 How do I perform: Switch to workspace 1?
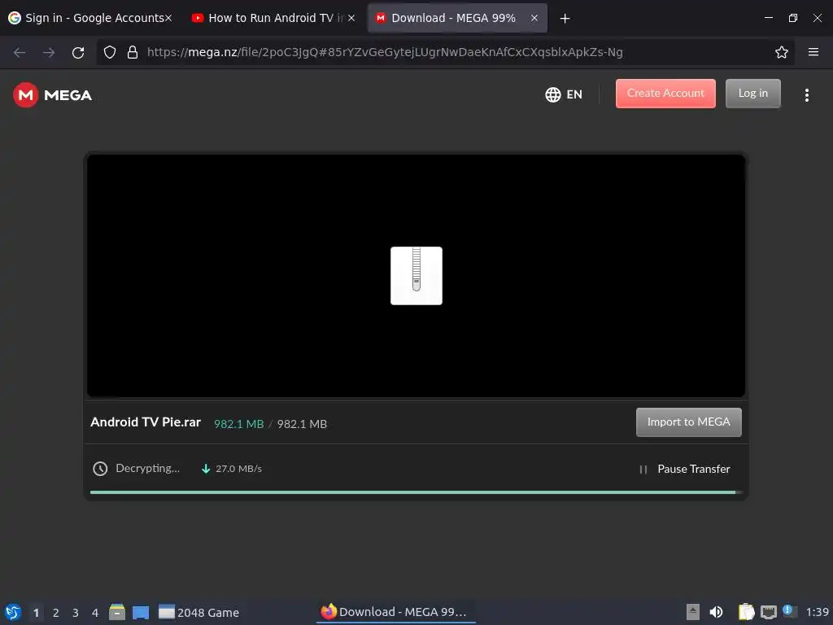click(36, 613)
